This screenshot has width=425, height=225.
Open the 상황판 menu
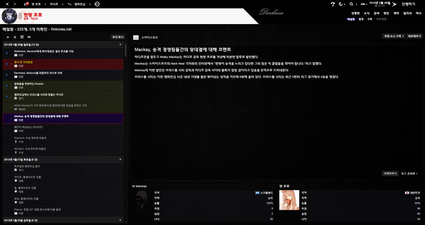pyautogui.click(x=355, y=13)
